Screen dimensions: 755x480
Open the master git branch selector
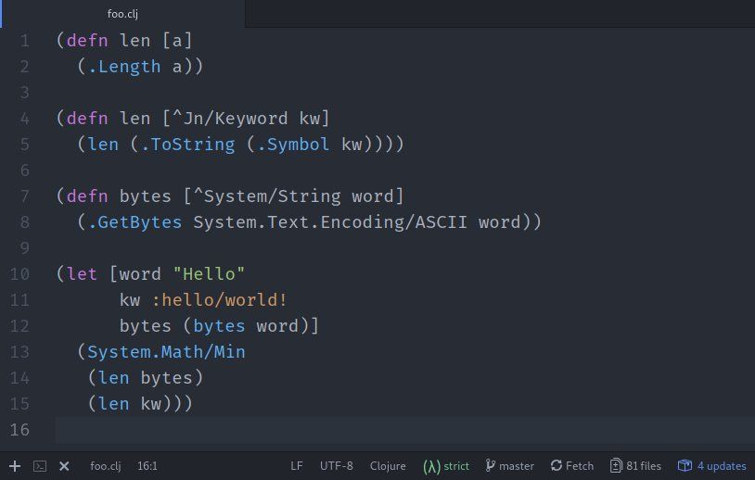(510, 466)
